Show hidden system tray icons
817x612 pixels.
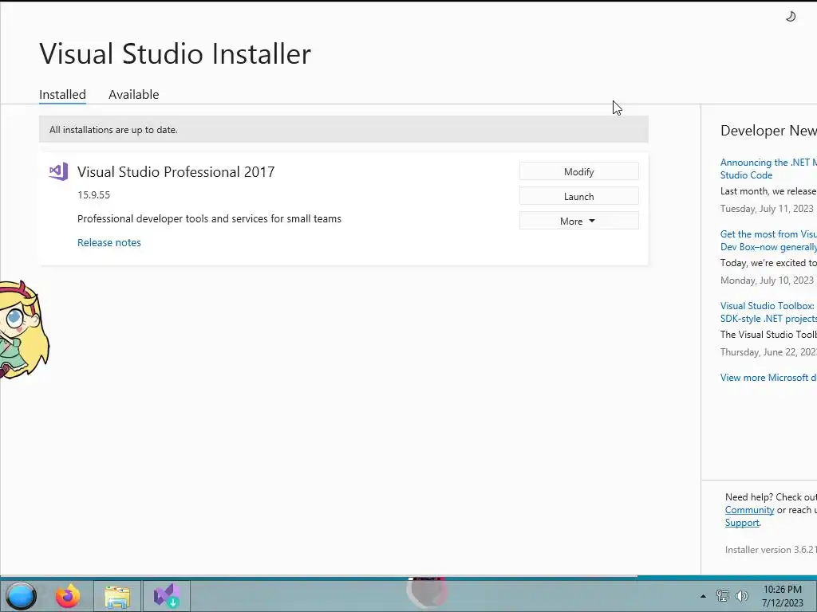tap(703, 596)
